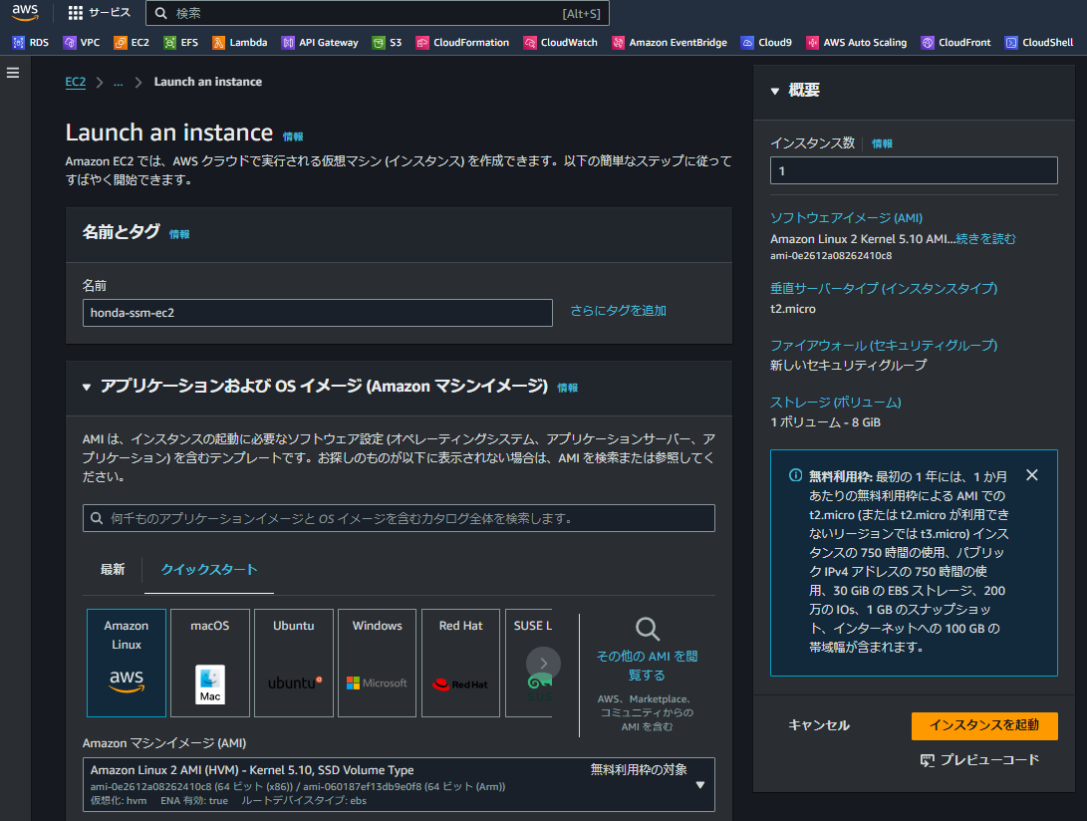Image resolution: width=1087 pixels, height=821 pixels.
Task: Switch to the 最新 tab
Action: 113,569
